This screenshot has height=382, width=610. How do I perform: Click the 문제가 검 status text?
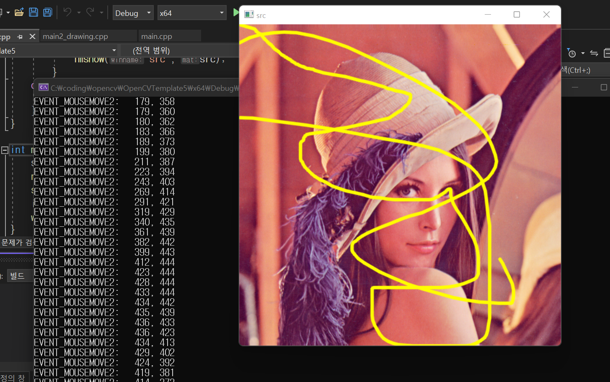click(17, 242)
